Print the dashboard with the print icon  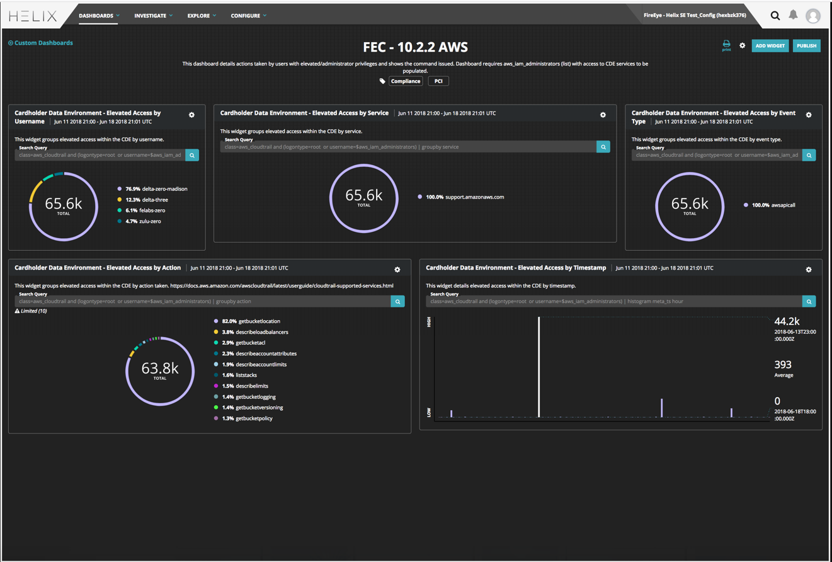pyautogui.click(x=726, y=45)
